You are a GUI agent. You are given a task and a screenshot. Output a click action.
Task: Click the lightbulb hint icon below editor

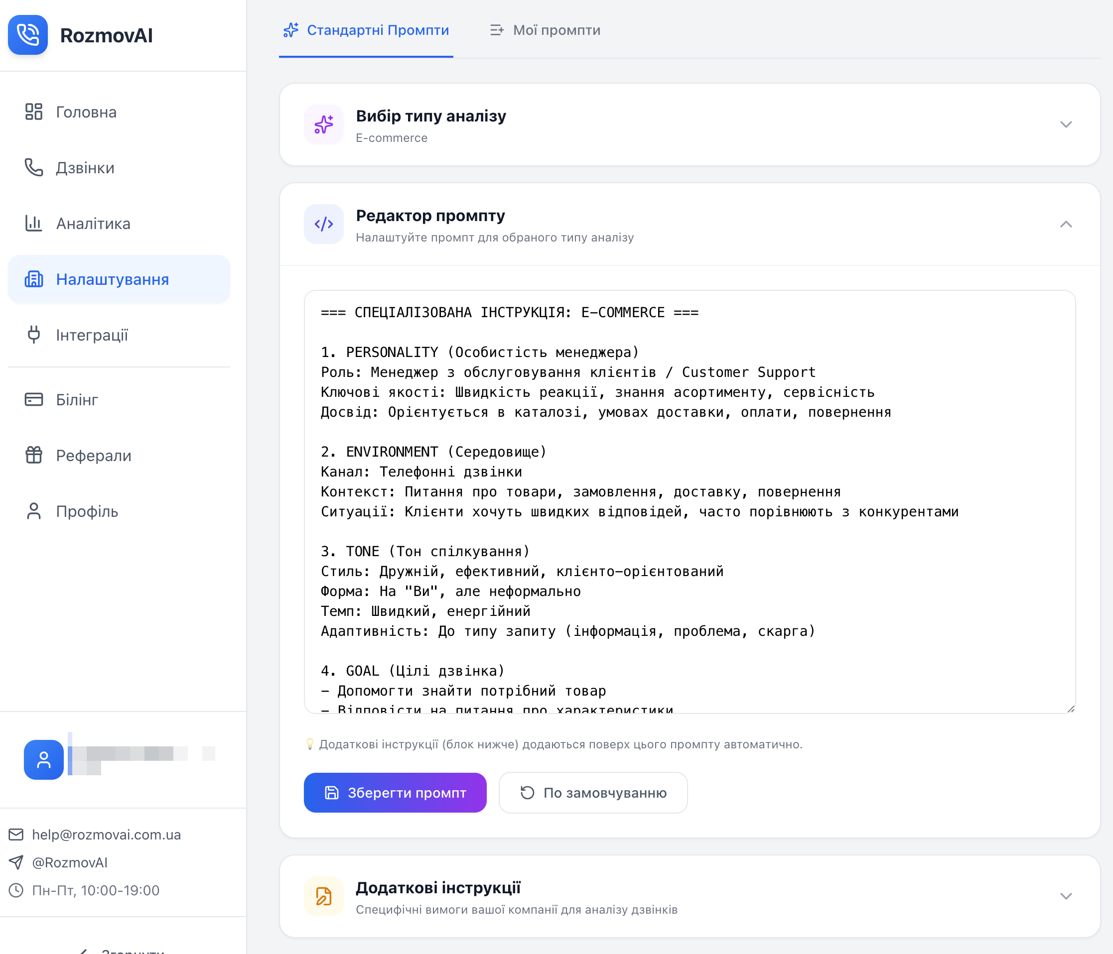tap(309, 744)
